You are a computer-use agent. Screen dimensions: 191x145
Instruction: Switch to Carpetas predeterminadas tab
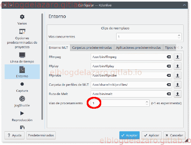click(92, 47)
